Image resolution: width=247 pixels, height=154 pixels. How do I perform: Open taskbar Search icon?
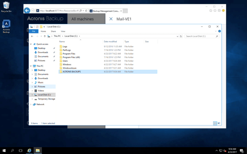point(12,150)
